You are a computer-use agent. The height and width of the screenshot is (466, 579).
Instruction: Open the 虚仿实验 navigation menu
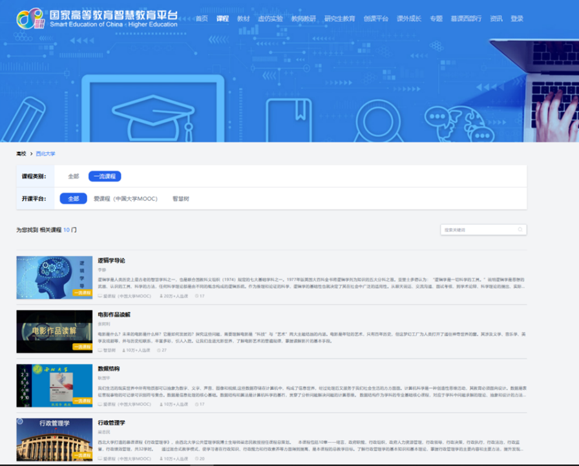270,19
